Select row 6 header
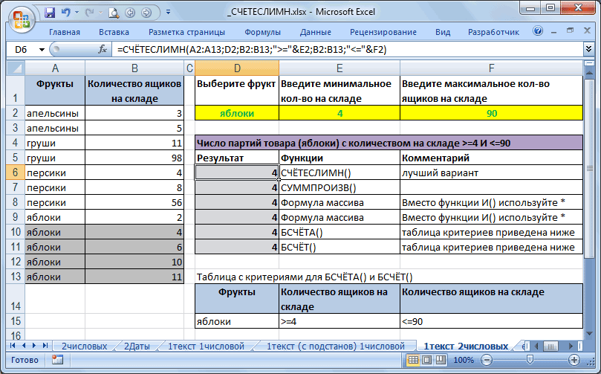601x374 pixels. (16, 173)
